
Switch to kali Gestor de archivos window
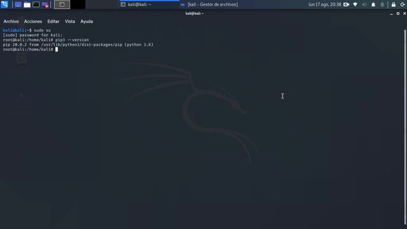tap(209, 4)
